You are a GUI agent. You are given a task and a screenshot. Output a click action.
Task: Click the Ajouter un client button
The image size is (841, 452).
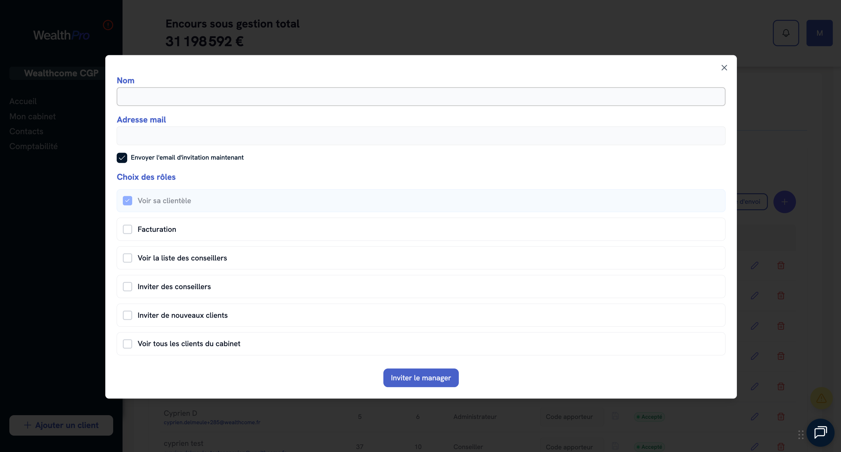point(61,425)
